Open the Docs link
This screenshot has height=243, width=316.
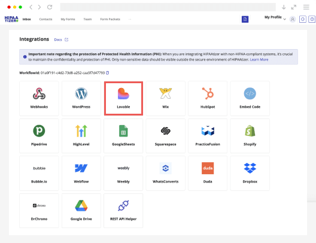coord(61,40)
